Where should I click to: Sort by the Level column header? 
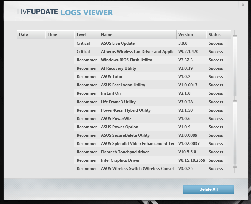pos(87,34)
